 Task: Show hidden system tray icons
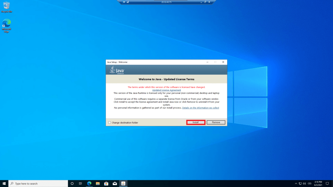click(296, 183)
